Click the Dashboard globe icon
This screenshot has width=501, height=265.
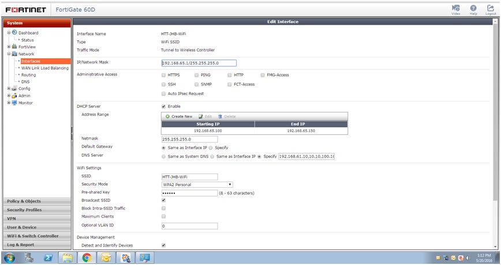pos(14,32)
